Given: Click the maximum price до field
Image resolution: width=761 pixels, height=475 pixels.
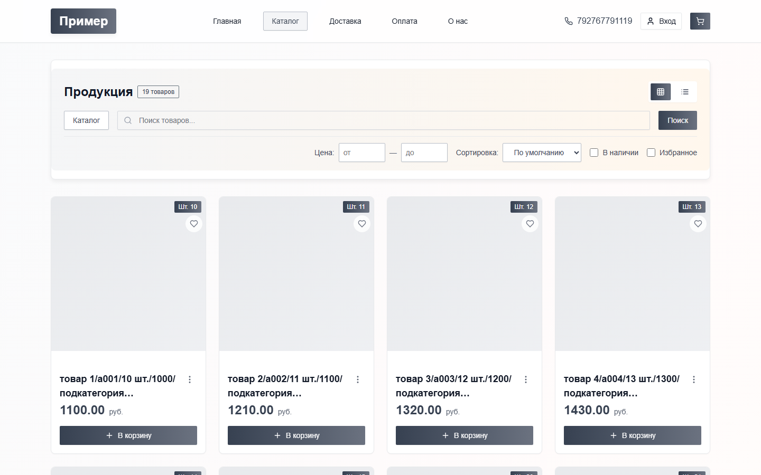Looking at the screenshot, I should click(x=424, y=153).
